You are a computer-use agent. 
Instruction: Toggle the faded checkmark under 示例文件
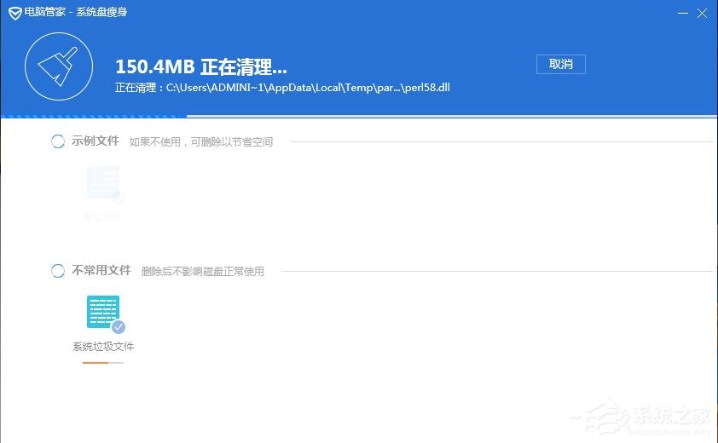pyautogui.click(x=119, y=197)
